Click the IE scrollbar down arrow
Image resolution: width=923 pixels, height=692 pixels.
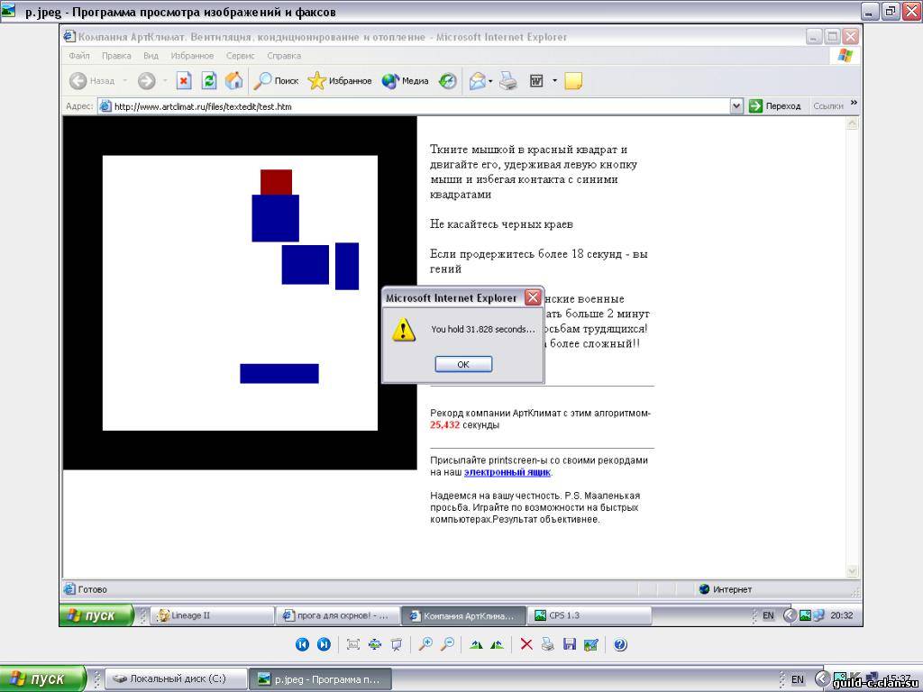pos(852,570)
